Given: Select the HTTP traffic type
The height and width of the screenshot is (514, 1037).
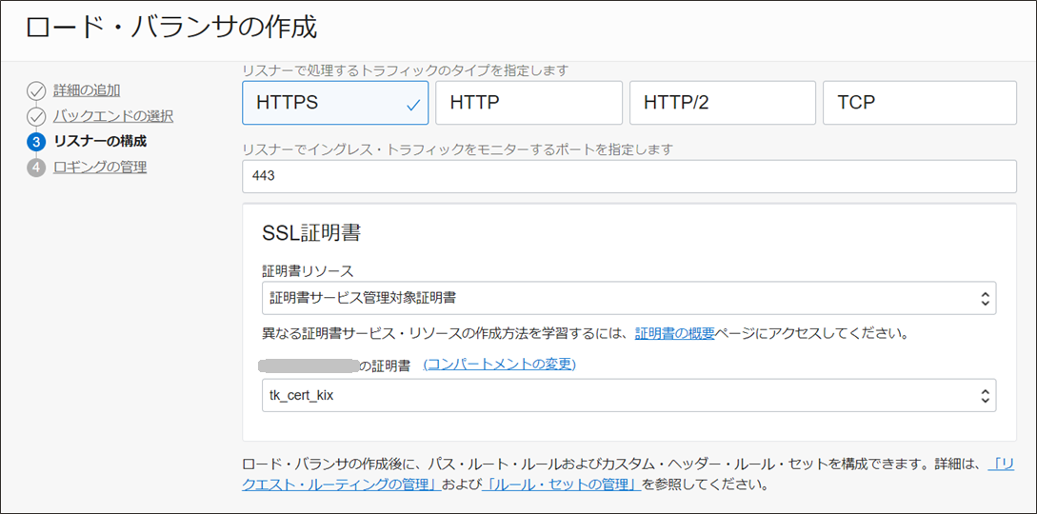Looking at the screenshot, I should click(x=528, y=103).
